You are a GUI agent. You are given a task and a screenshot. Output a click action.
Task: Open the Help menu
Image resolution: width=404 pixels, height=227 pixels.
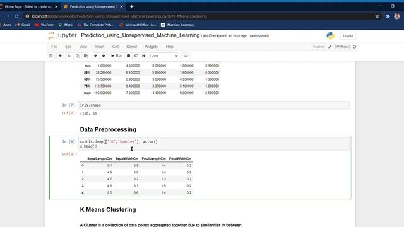(x=170, y=47)
